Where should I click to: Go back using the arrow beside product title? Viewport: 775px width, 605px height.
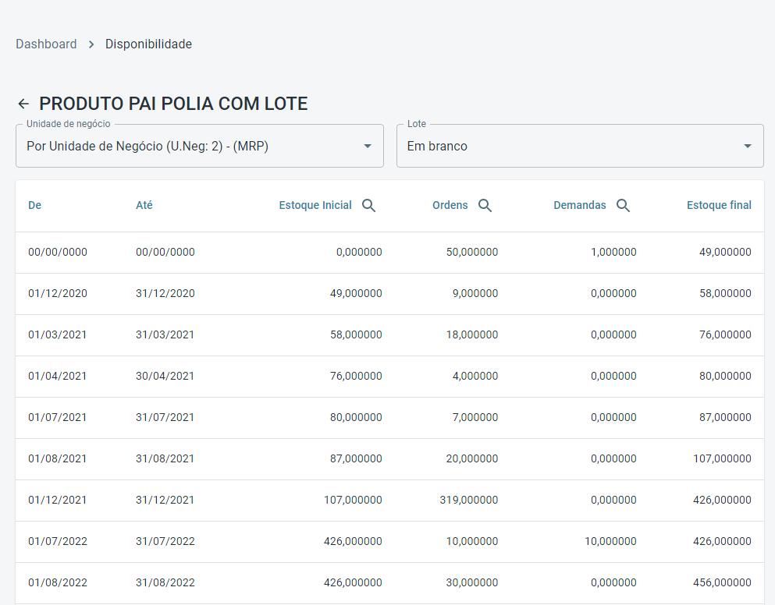click(x=23, y=104)
